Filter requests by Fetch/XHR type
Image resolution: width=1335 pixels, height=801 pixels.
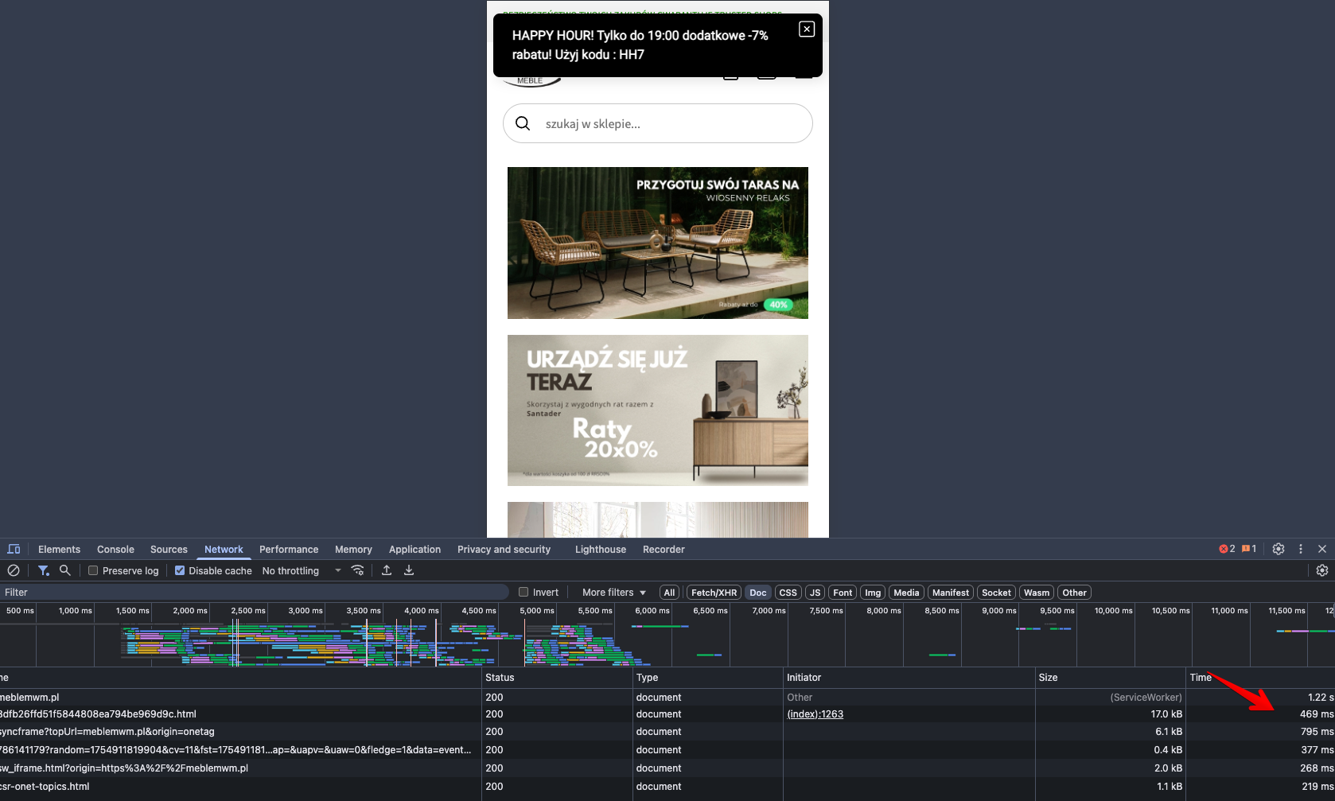[x=714, y=593]
